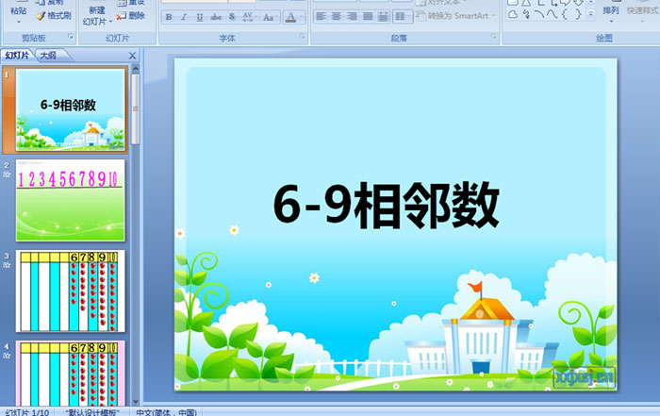Click the 粘贴 paste button
Image resolution: width=660 pixels, height=416 pixels.
[x=18, y=11]
